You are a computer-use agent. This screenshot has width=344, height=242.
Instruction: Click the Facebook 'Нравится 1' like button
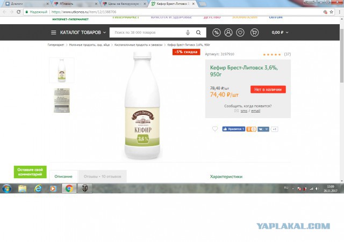coord(234,129)
